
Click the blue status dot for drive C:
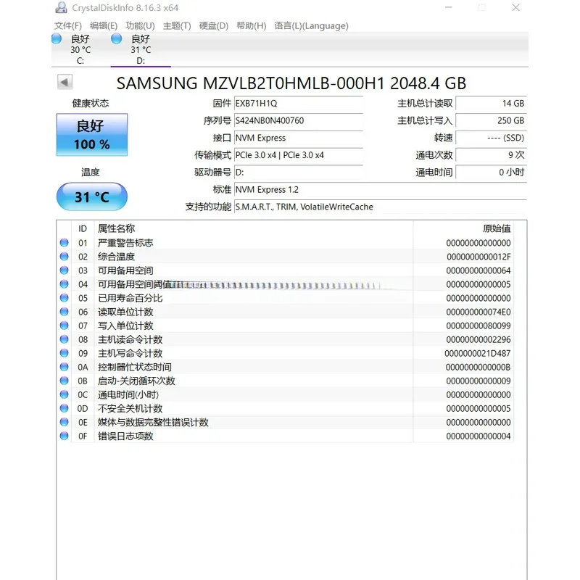[57, 38]
